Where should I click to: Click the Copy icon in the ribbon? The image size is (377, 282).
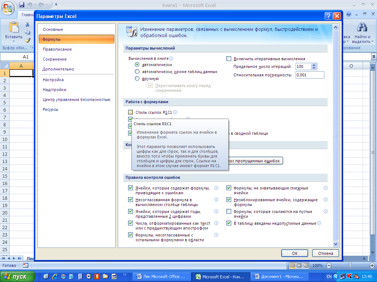pyautogui.click(x=27, y=32)
